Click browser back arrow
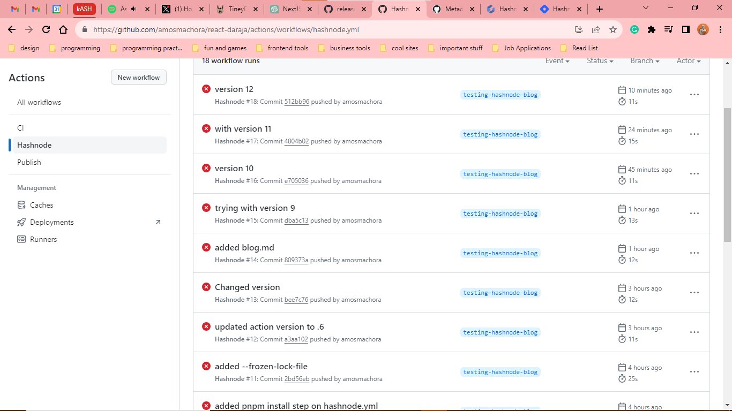Screen dimensions: 732x411 [x=12, y=30]
